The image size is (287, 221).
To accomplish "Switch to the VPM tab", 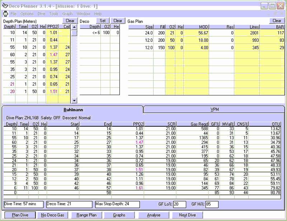I will [x=214, y=109].
